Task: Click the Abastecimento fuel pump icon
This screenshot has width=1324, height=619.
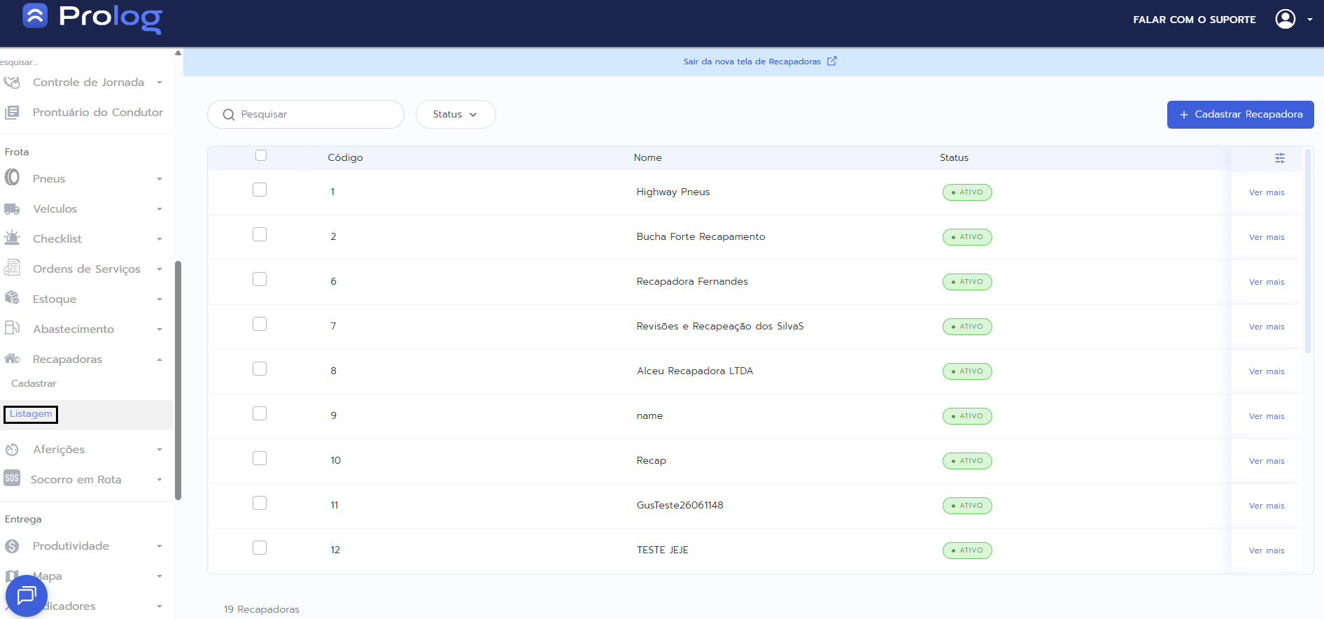Action: click(x=12, y=328)
